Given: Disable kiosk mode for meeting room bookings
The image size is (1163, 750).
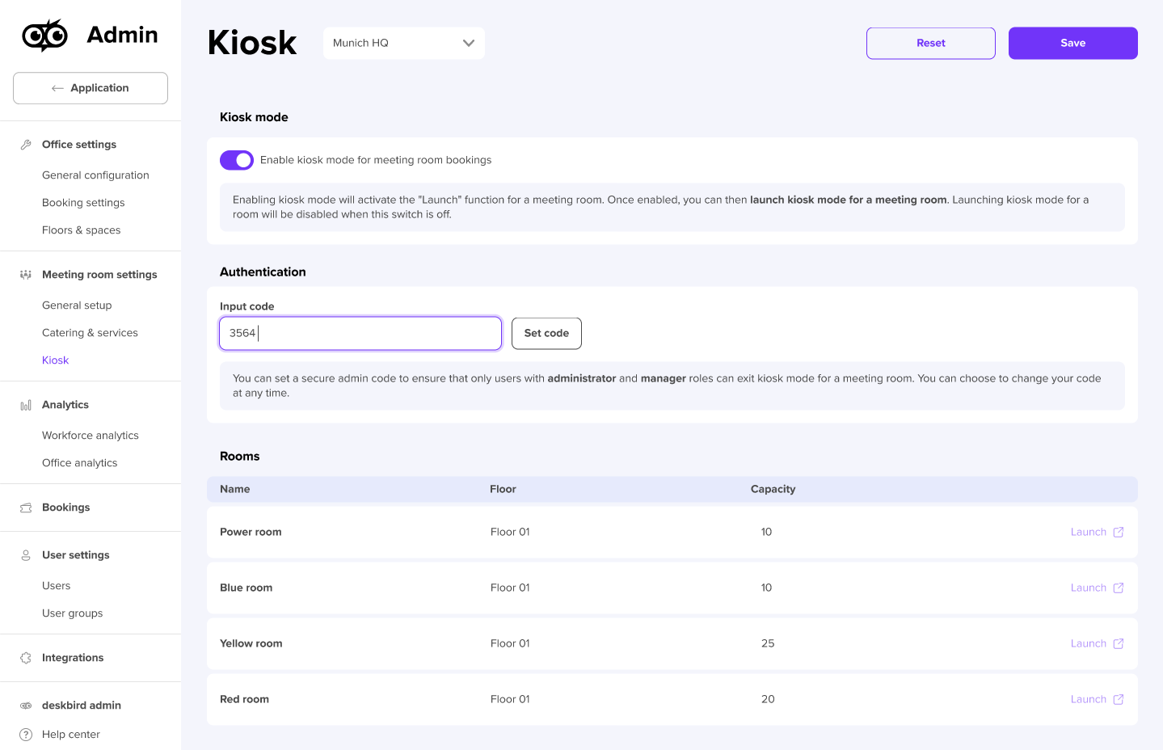Looking at the screenshot, I should pyautogui.click(x=236, y=159).
